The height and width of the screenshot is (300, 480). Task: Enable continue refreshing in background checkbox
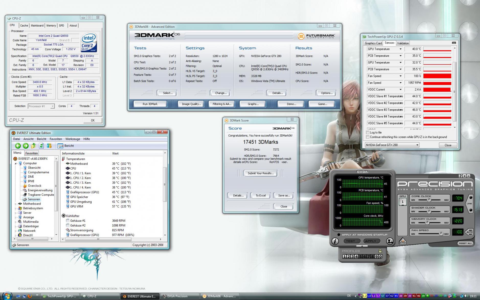click(x=368, y=137)
